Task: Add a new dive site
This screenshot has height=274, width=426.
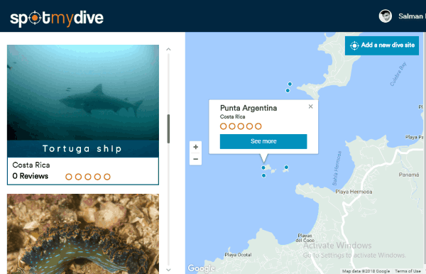Action: (382, 45)
